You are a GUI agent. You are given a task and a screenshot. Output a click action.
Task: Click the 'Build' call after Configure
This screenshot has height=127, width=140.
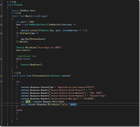pyautogui.click(x=23, y=42)
